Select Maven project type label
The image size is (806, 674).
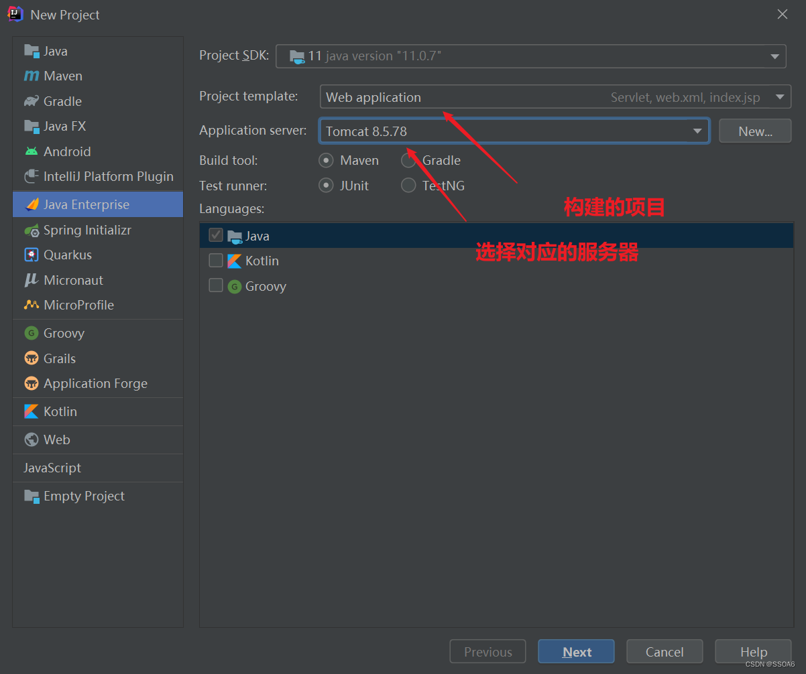[63, 76]
